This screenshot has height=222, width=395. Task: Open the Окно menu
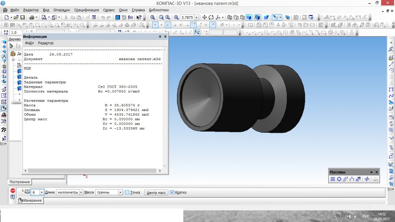tap(123, 10)
